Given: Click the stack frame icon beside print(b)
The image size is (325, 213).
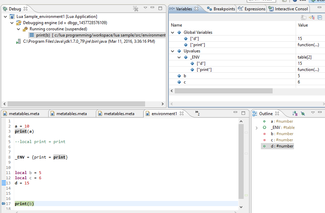Looking at the screenshot, I should (31, 35).
